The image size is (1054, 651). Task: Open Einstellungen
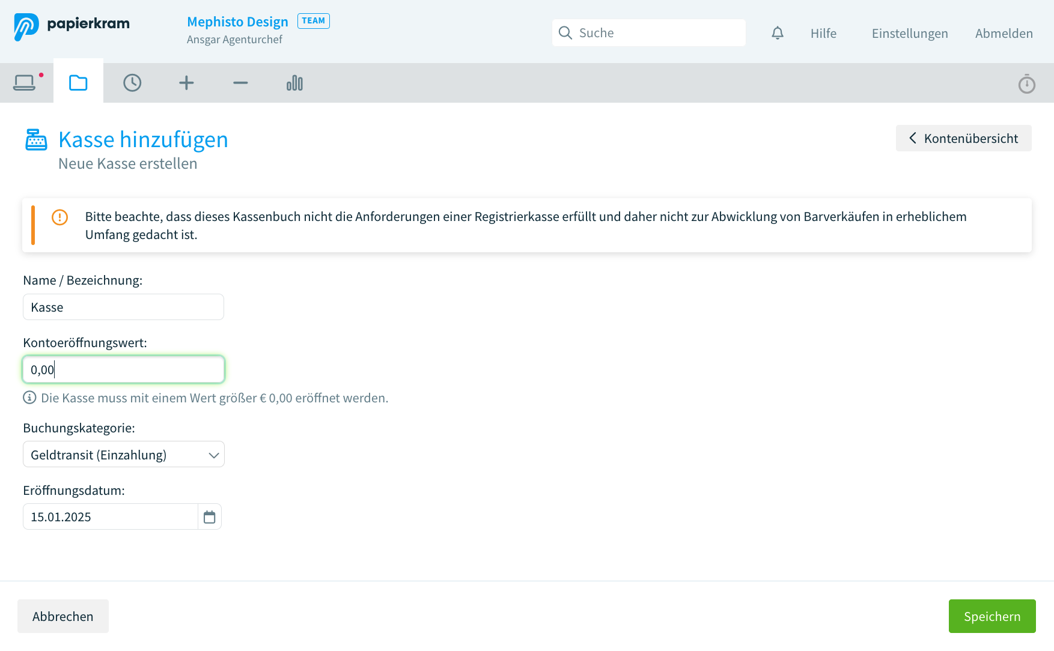click(910, 33)
